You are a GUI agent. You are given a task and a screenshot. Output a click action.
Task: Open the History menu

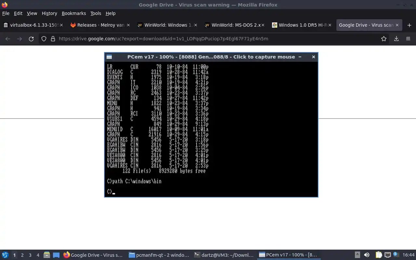(x=49, y=13)
